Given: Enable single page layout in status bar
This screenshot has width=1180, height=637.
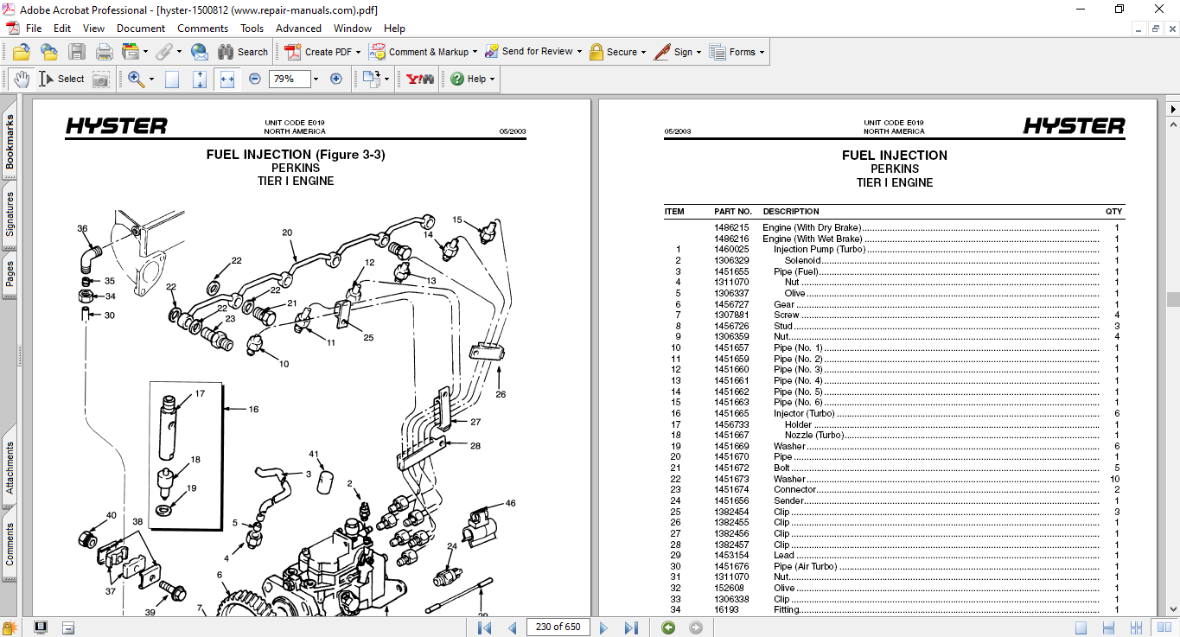Looking at the screenshot, I should [x=1081, y=627].
